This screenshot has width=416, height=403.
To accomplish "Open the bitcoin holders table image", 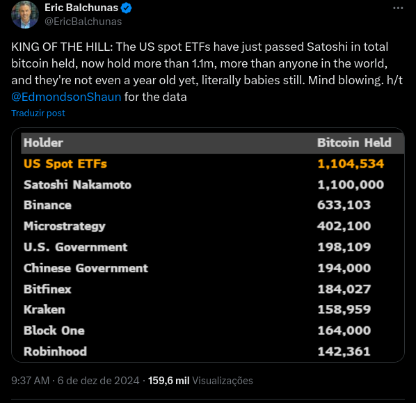I will pos(208,245).
